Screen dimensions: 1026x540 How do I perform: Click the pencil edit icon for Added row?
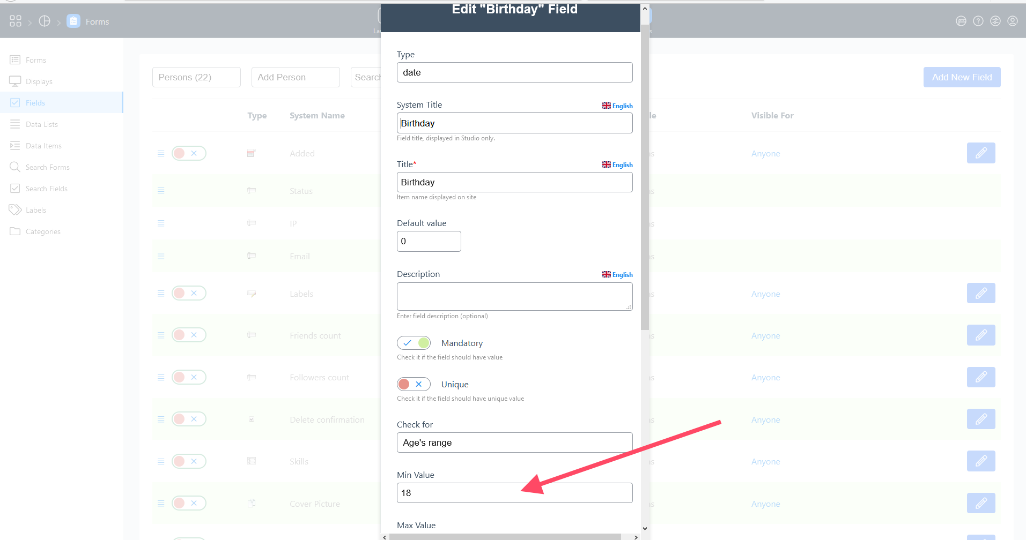980,153
